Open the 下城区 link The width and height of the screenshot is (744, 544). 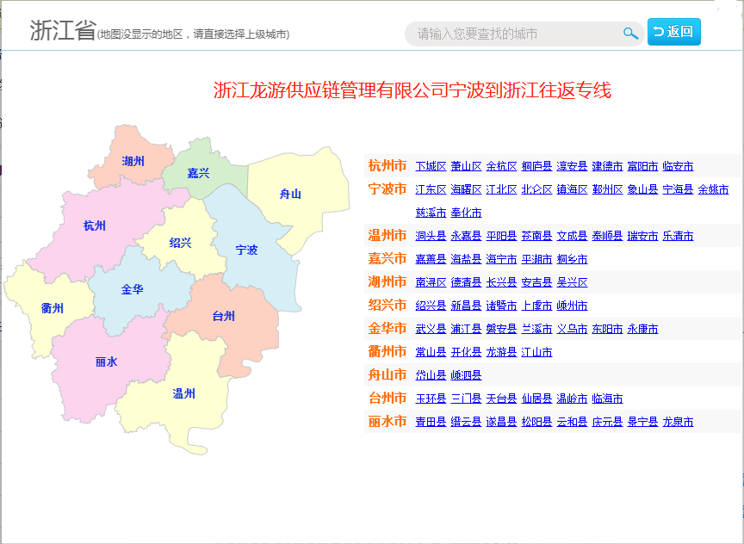coord(431,166)
